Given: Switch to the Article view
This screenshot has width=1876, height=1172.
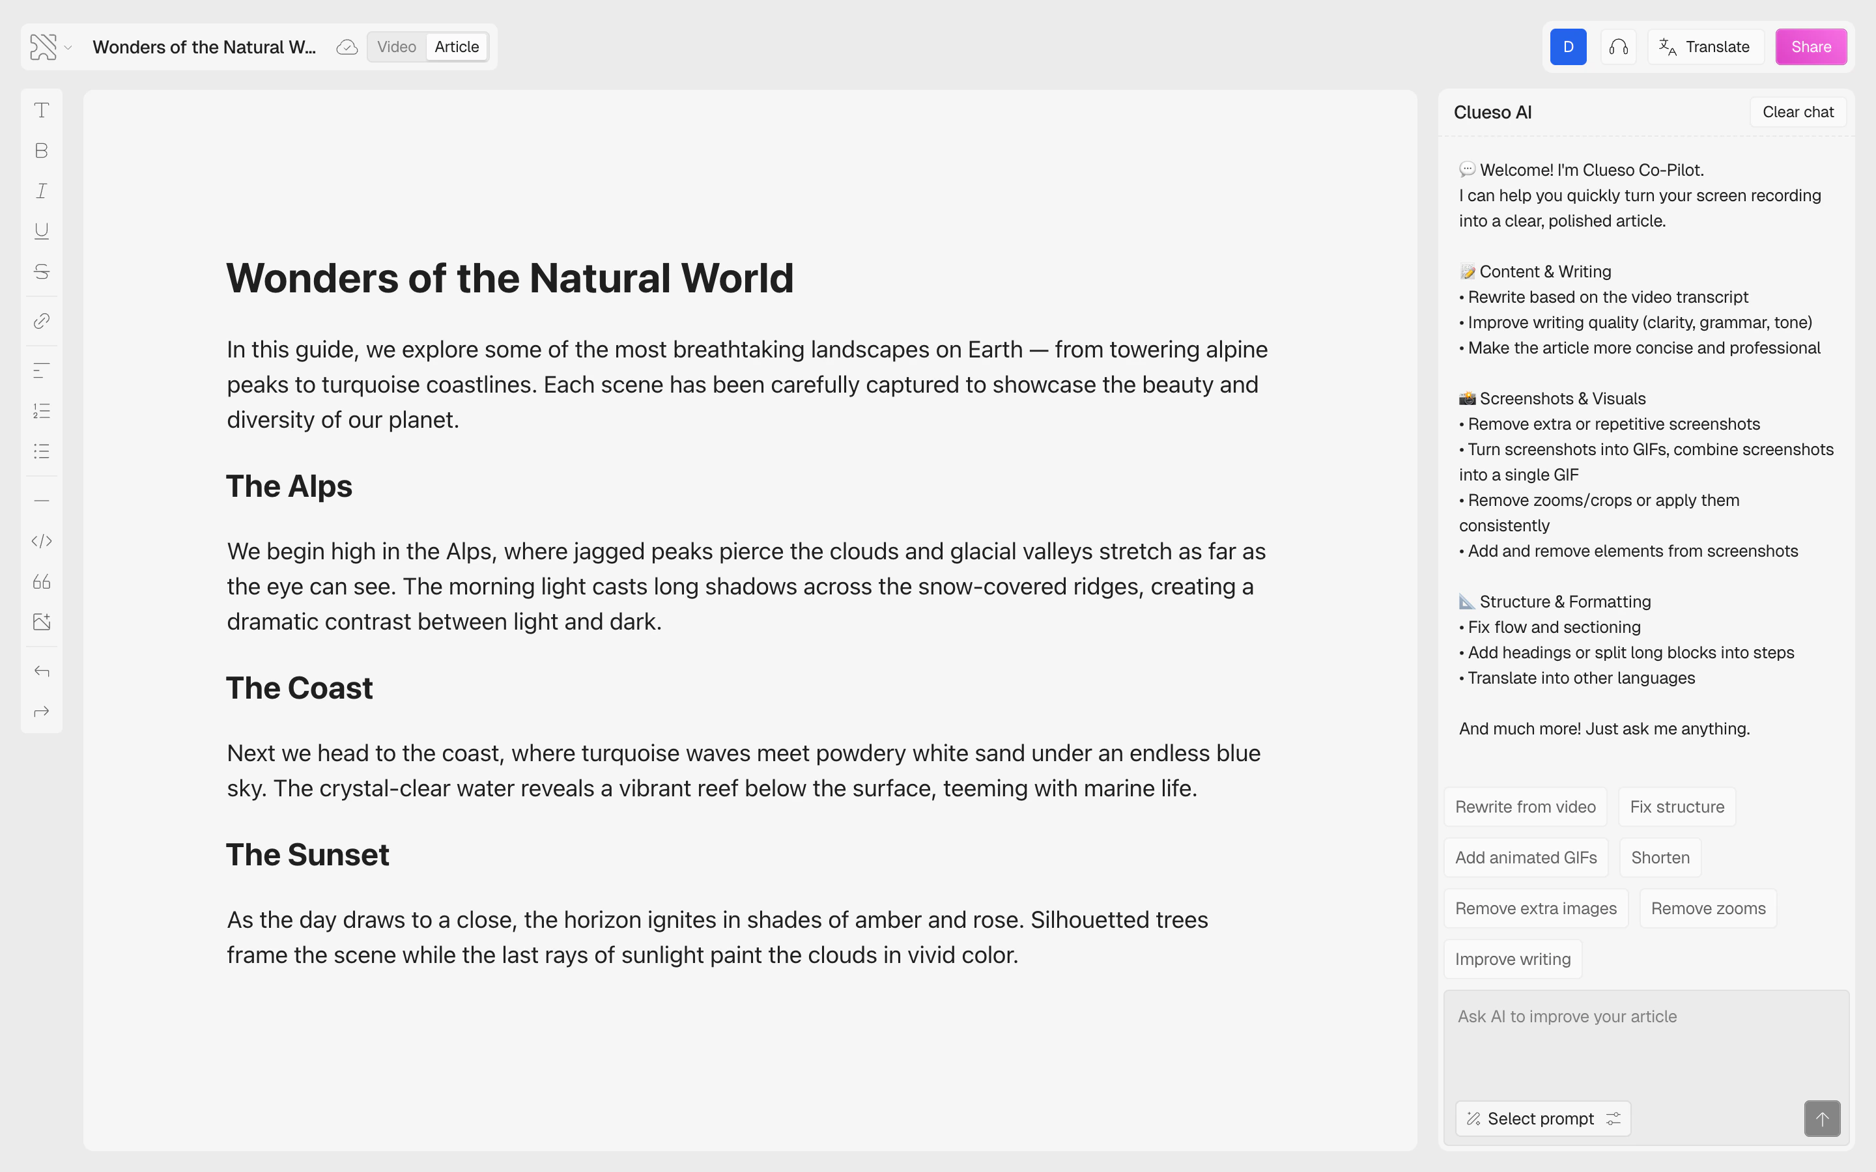Looking at the screenshot, I should coord(457,46).
